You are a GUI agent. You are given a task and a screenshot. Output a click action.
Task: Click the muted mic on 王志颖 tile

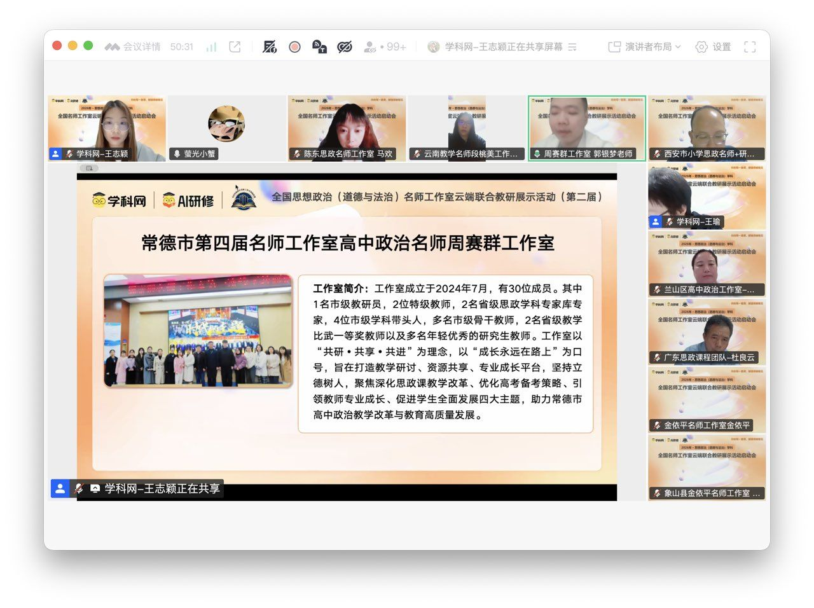tap(69, 154)
